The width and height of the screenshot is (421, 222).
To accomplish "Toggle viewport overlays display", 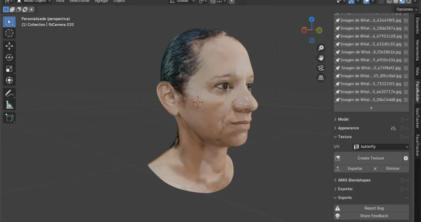I will pos(366,1).
